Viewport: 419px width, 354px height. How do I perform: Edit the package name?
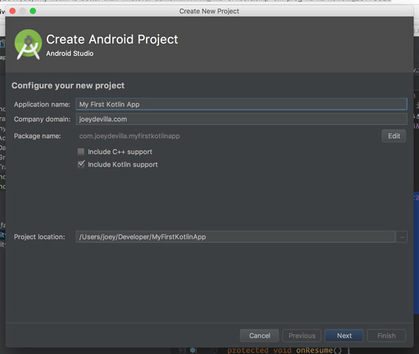(x=394, y=136)
